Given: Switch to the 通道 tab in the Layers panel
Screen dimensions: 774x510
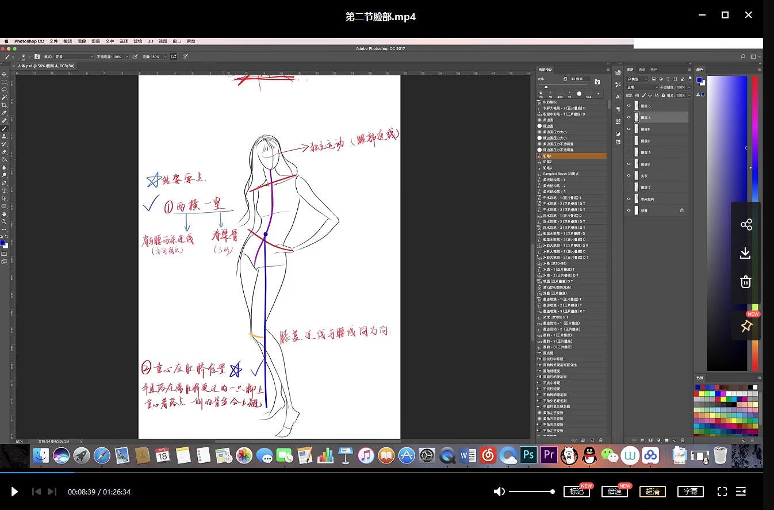Looking at the screenshot, I should point(642,70).
